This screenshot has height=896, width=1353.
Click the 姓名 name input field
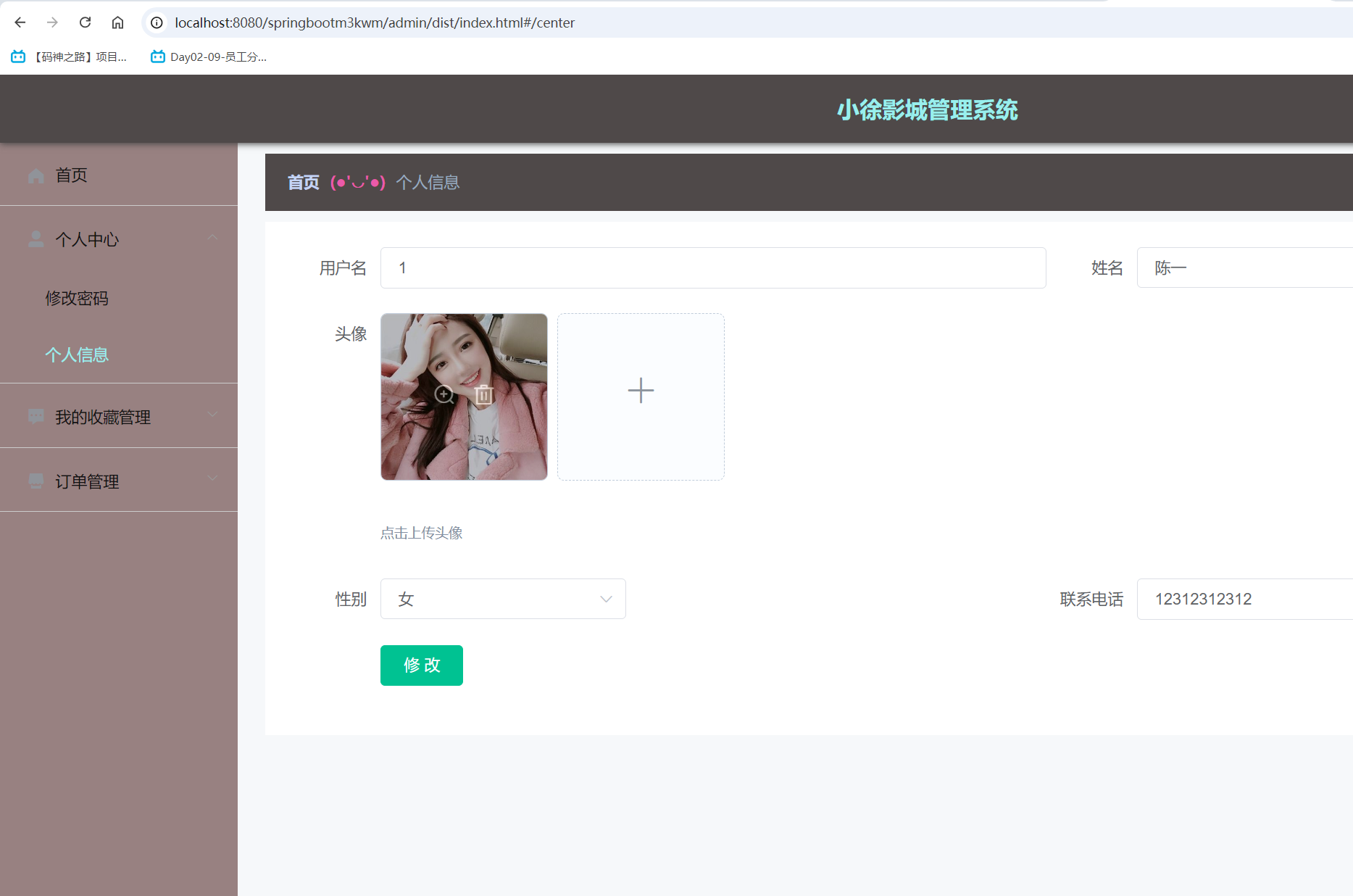[x=1244, y=268]
